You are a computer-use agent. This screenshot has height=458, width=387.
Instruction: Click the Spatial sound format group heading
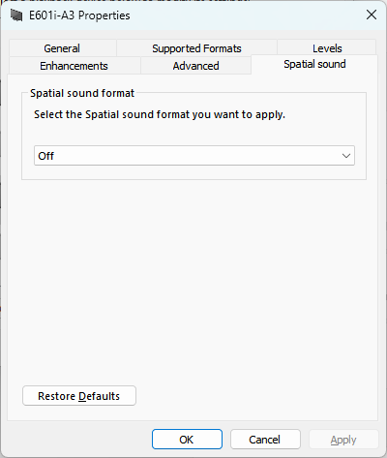point(82,93)
